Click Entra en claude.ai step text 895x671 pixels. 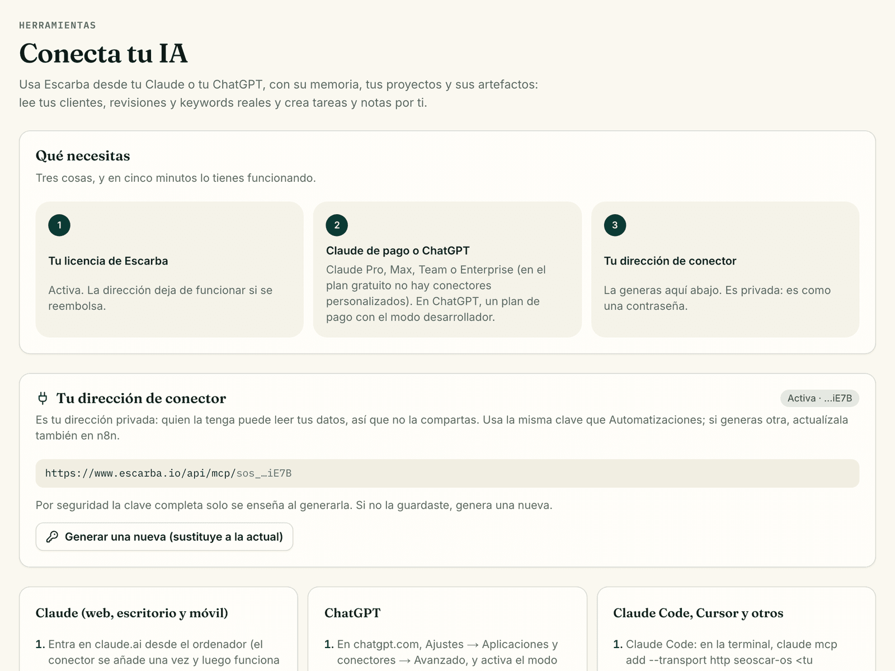[x=163, y=652]
